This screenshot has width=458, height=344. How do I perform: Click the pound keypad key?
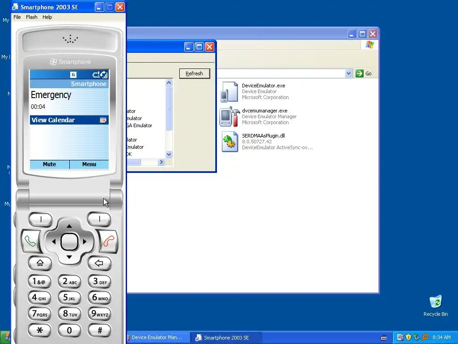click(x=100, y=330)
